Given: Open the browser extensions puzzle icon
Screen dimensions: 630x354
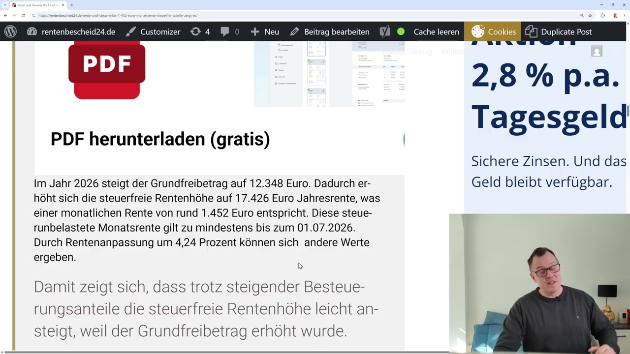Looking at the screenshot, I should point(602,15).
